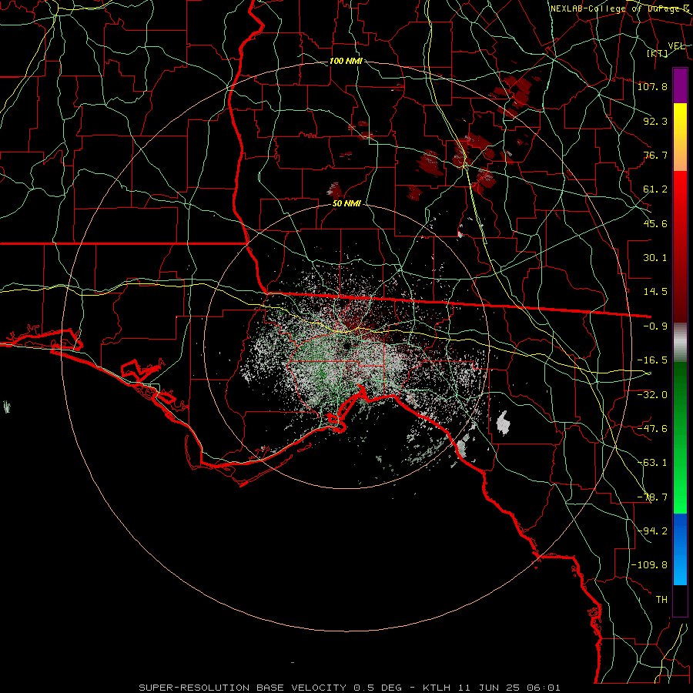The image size is (693, 693).
Task: Click the -63.1 value on velocity scale
Action: click(652, 463)
